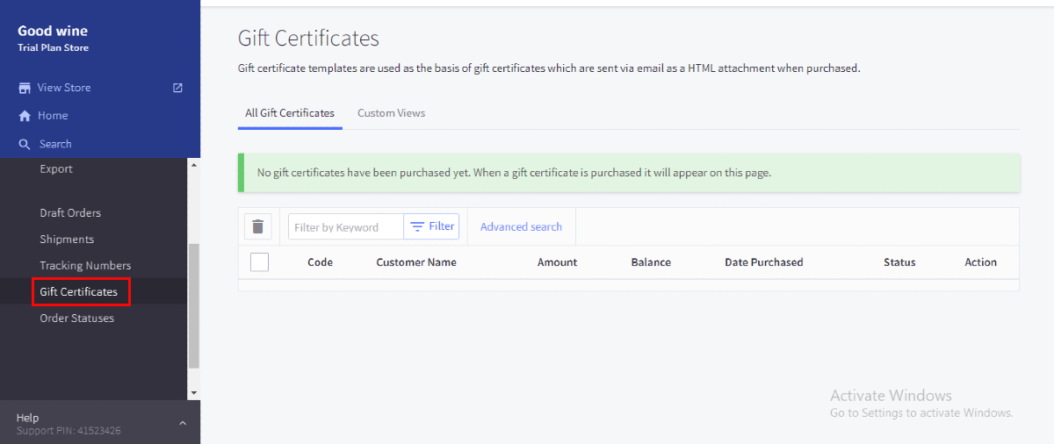Click the Filter lines icon
The width and height of the screenshot is (1054, 444).
tap(417, 226)
